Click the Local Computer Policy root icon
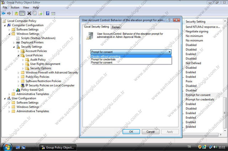The height and width of the screenshot is (151, 228). pos(4,21)
